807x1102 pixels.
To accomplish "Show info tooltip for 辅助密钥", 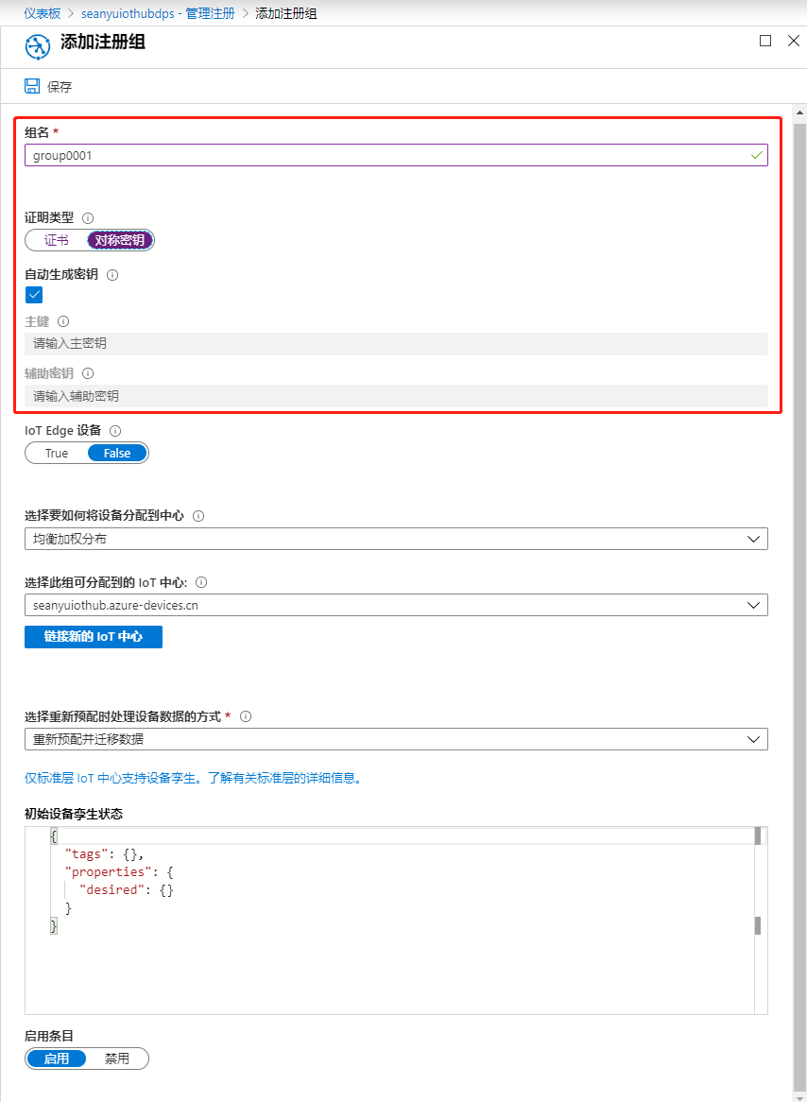I will click(x=88, y=373).
